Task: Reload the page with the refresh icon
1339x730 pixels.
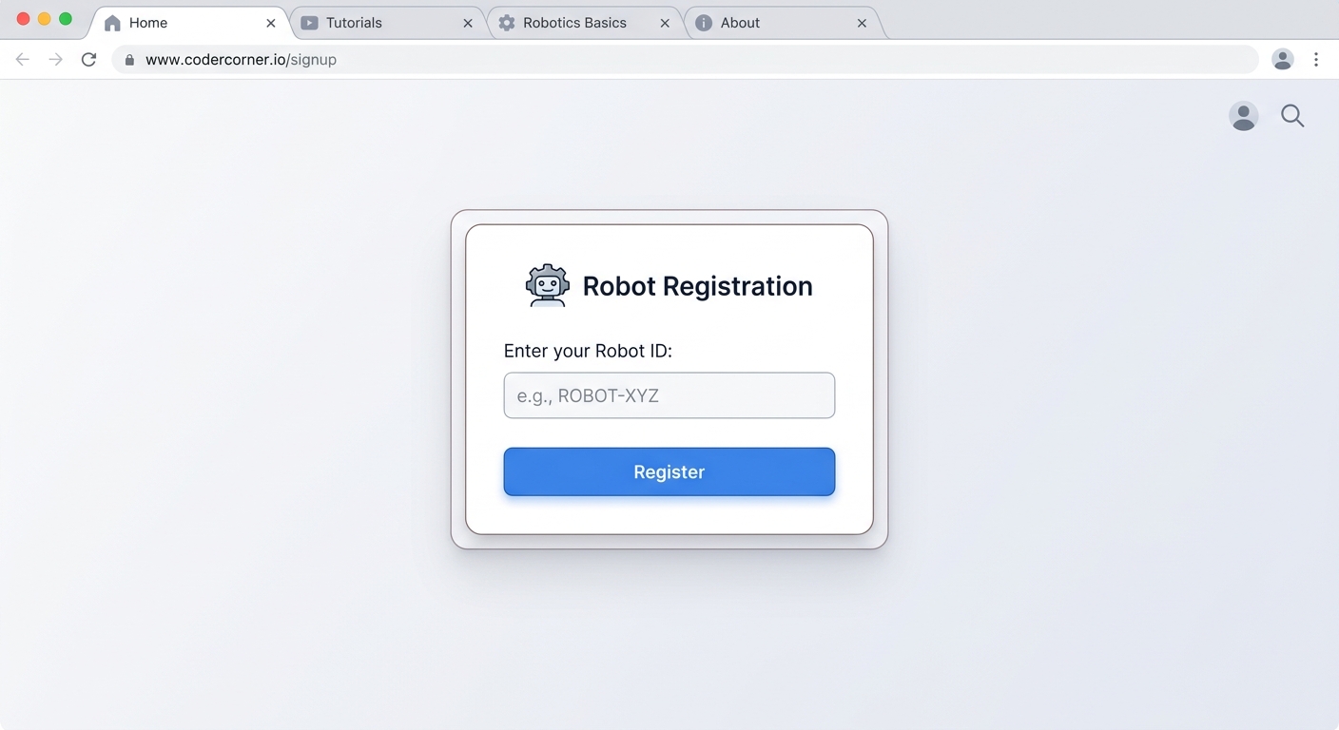Action: pyautogui.click(x=88, y=59)
